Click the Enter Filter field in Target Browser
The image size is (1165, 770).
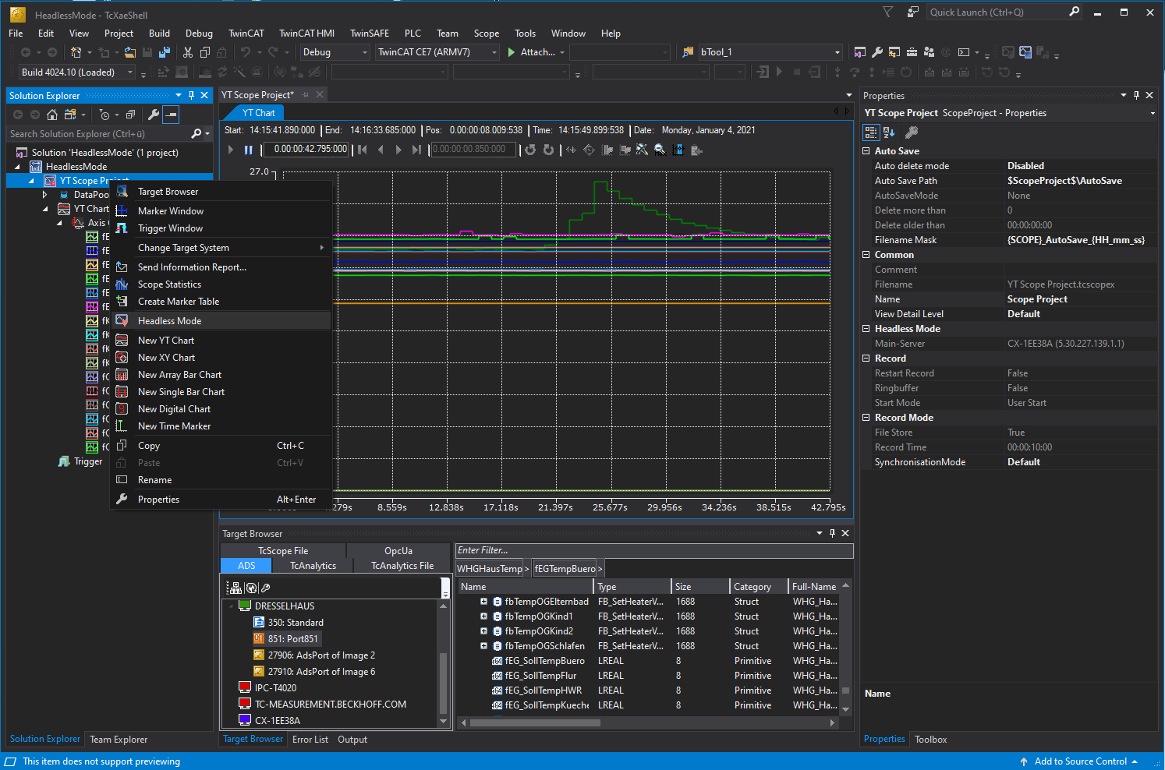654,550
